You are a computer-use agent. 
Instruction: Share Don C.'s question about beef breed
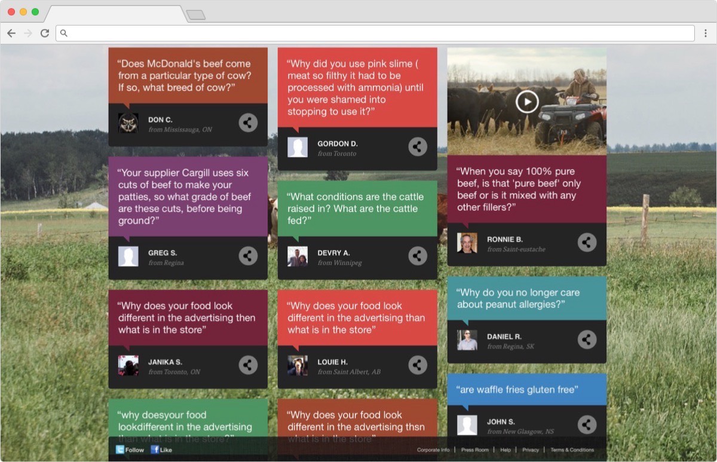tap(248, 123)
